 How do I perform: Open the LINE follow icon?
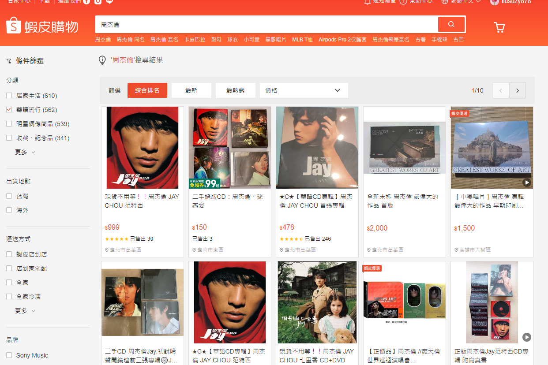coord(109,2)
